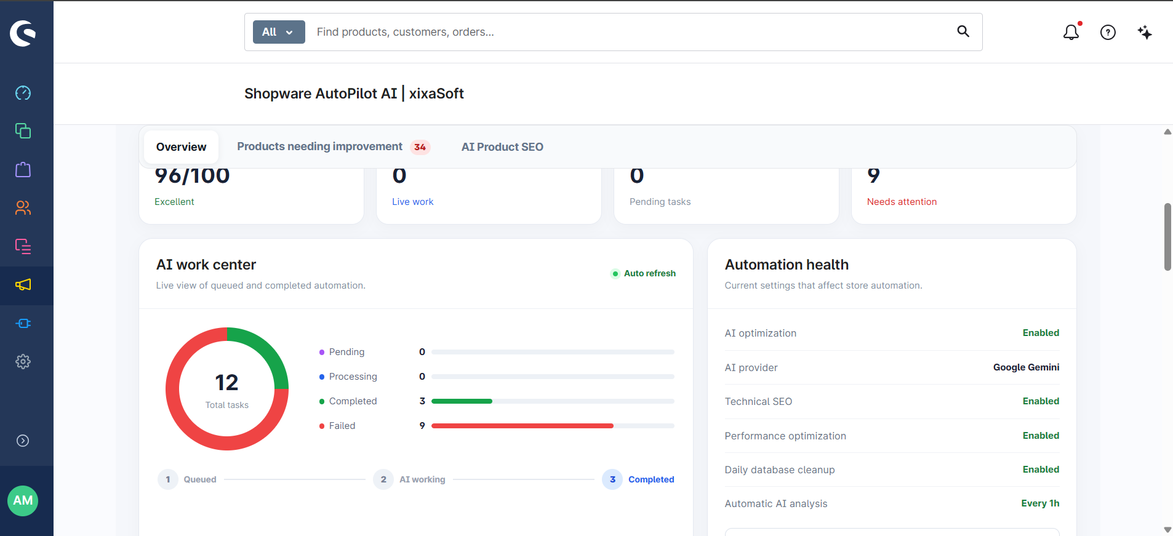Click the AI work center heading

click(206, 265)
